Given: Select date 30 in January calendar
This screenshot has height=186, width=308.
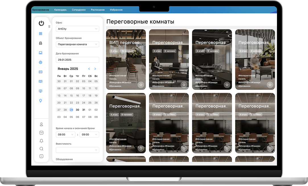Looking at the screenshot, I should point(77,110).
